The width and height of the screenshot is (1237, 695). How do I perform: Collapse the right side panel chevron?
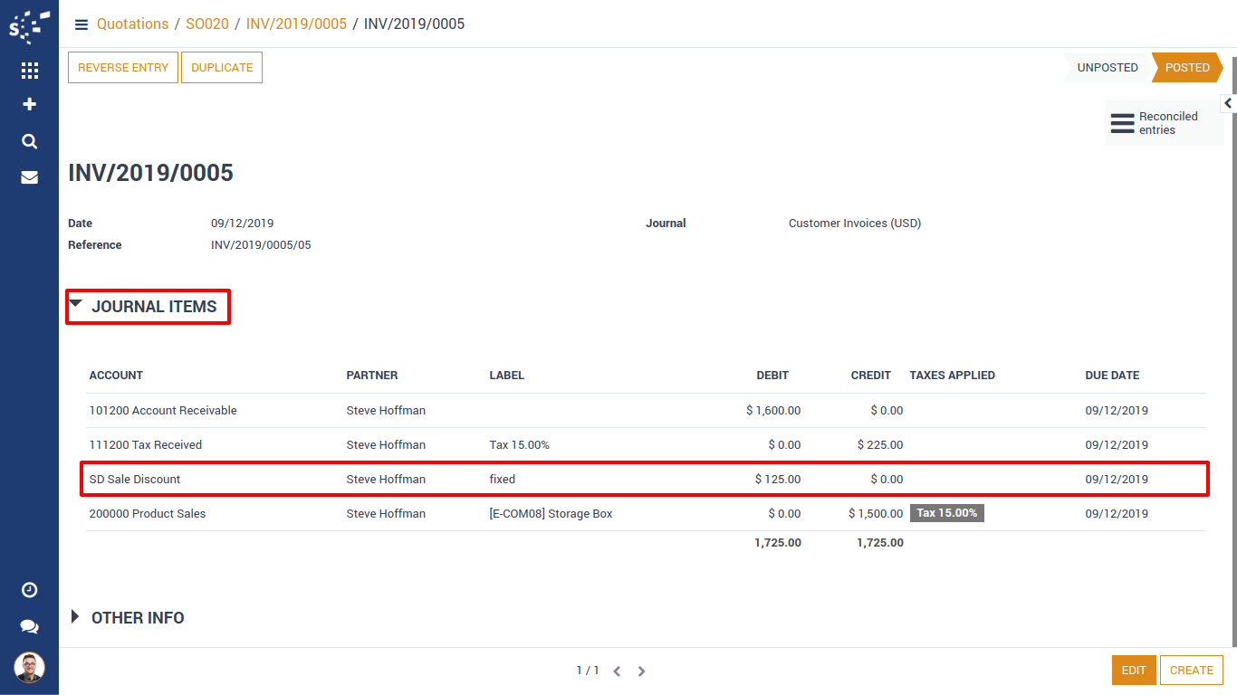click(x=1228, y=104)
